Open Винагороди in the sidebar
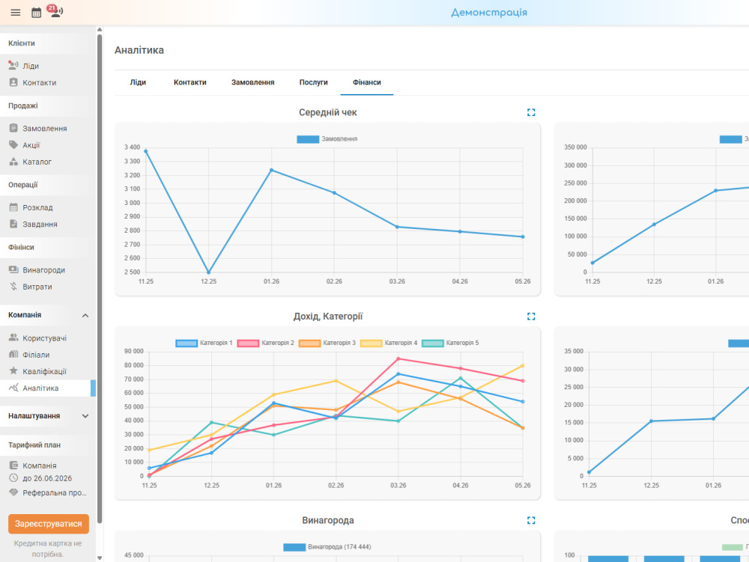This screenshot has height=562, width=749. click(46, 270)
